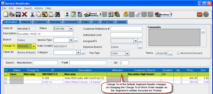Click the Purchase toolbar button
Viewport: 213px width, 94px height.
[162, 14]
